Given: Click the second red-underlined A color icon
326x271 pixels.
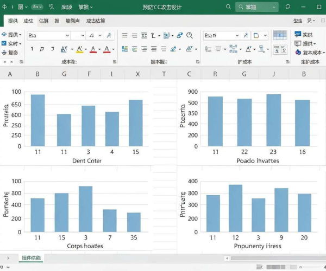Looking at the screenshot, I should (x=106, y=49).
